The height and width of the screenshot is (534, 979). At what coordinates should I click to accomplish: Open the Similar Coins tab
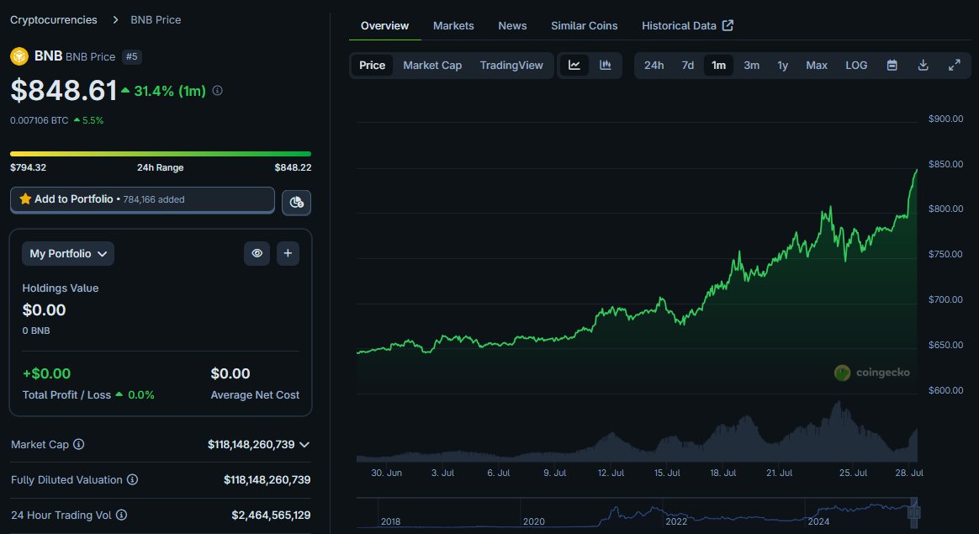point(584,25)
